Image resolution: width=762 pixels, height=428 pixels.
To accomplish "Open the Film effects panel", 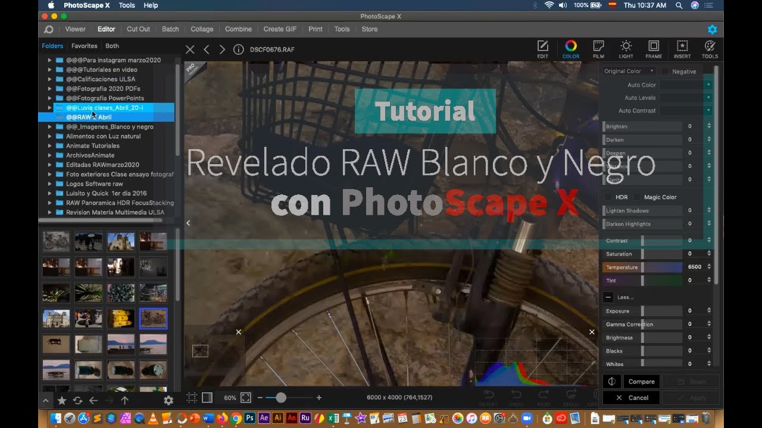I will [x=598, y=49].
